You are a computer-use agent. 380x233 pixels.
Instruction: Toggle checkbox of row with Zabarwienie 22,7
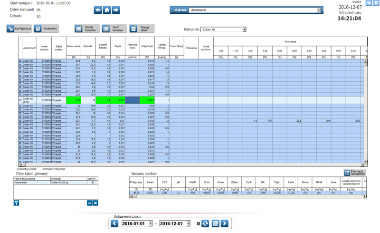[x=20, y=87]
